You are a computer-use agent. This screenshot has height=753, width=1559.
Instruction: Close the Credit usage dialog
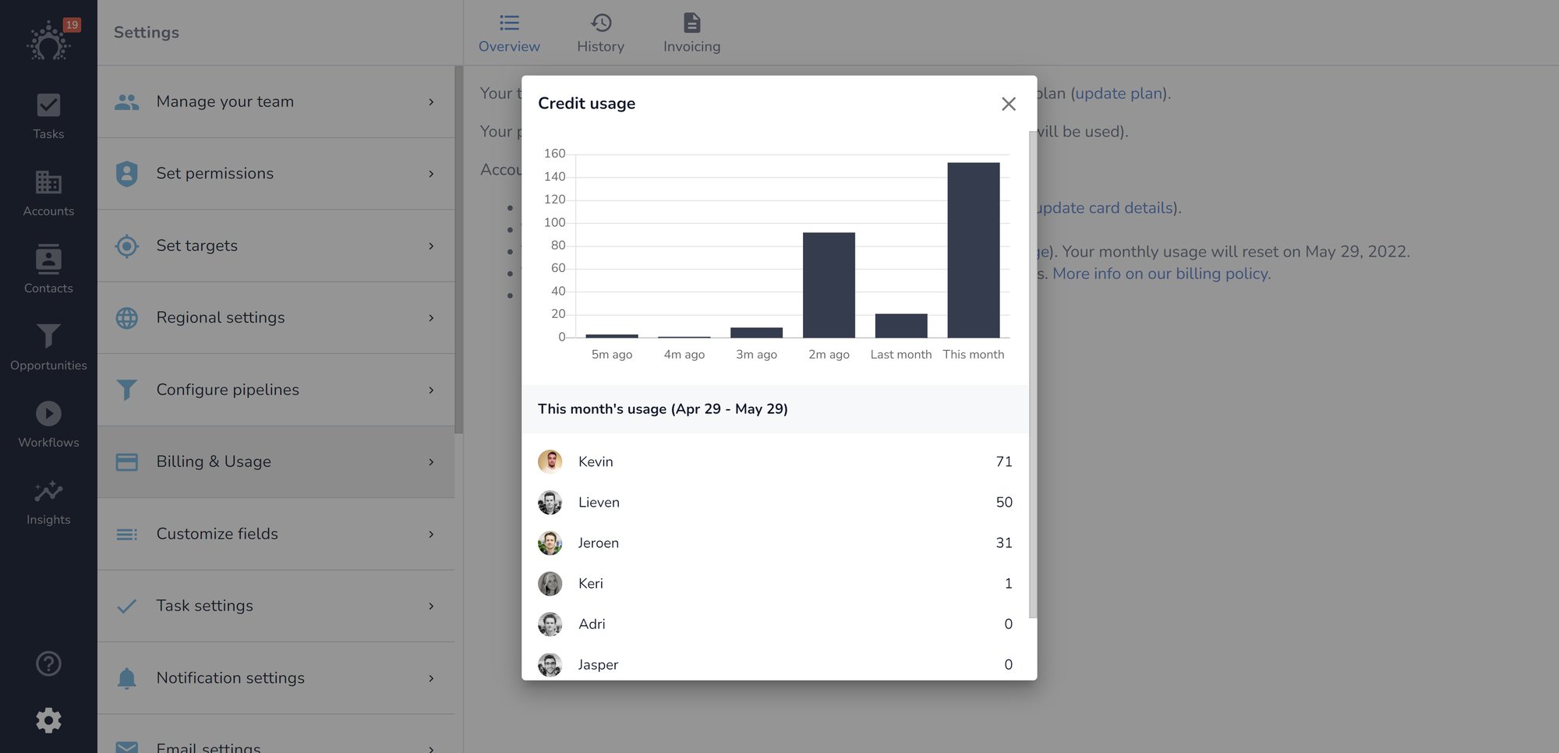pyautogui.click(x=1008, y=104)
